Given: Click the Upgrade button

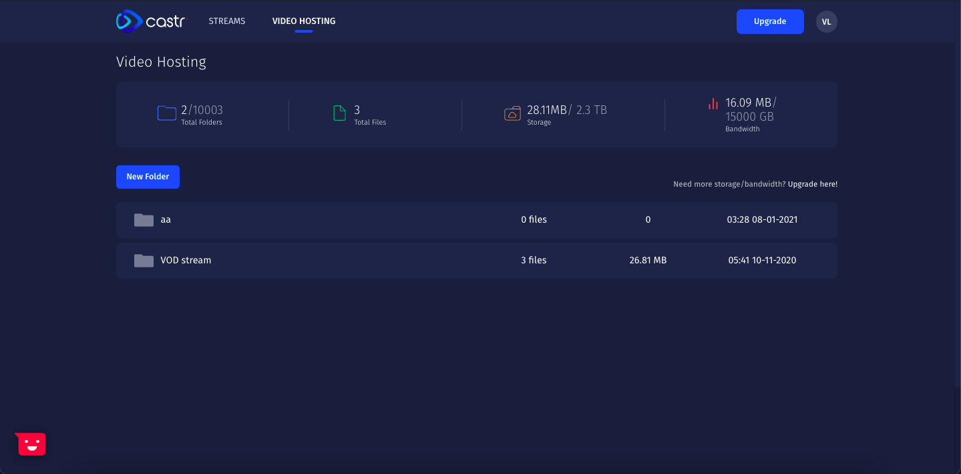Looking at the screenshot, I should pos(770,21).
